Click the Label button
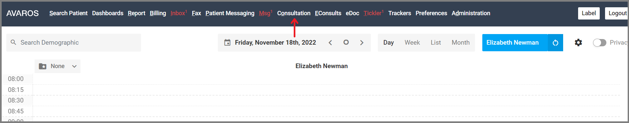This screenshot has width=629, height=123. pos(589,13)
